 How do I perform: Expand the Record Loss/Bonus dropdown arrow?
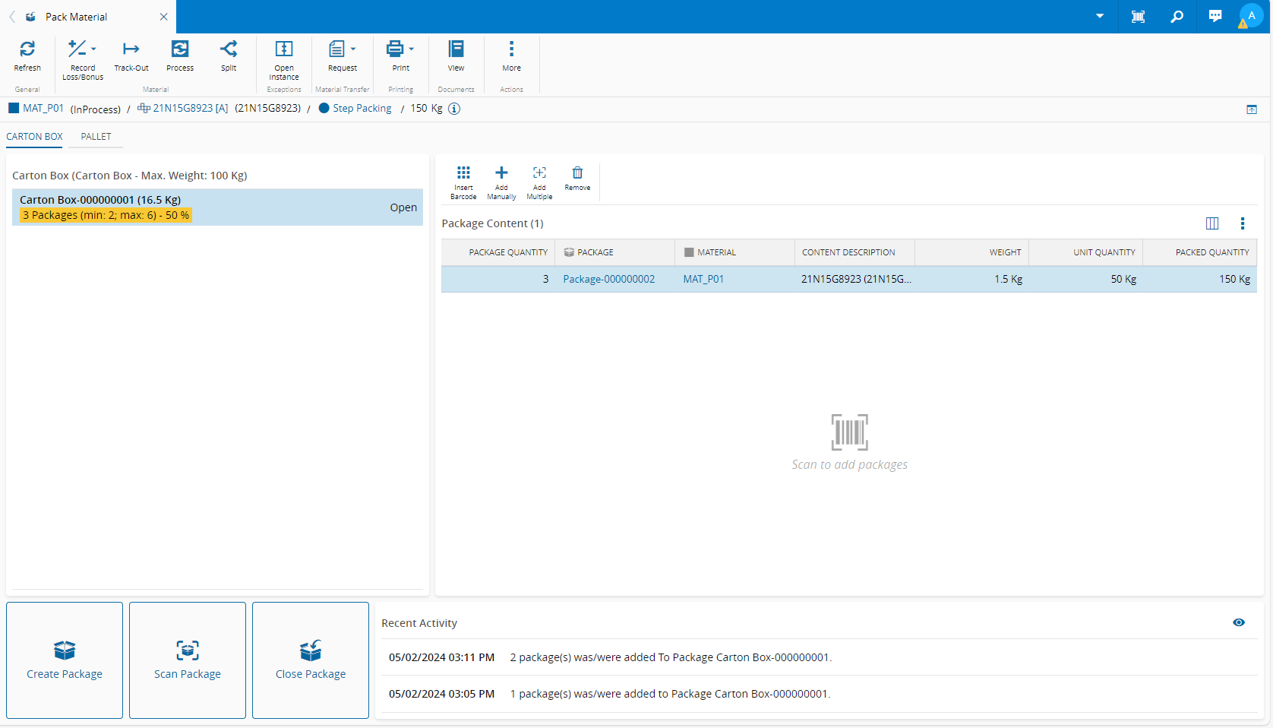pyautogui.click(x=93, y=49)
